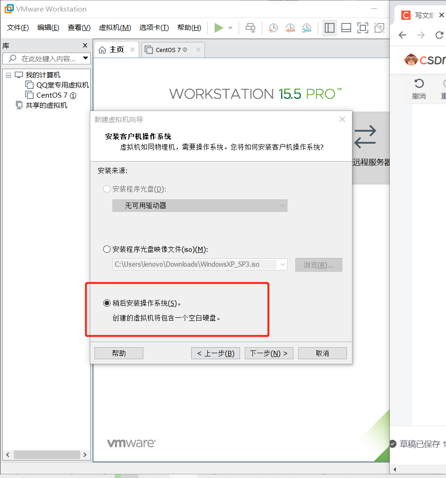Click the search magnifier icon in library
Screen dimensions: 446x478
click(12, 58)
